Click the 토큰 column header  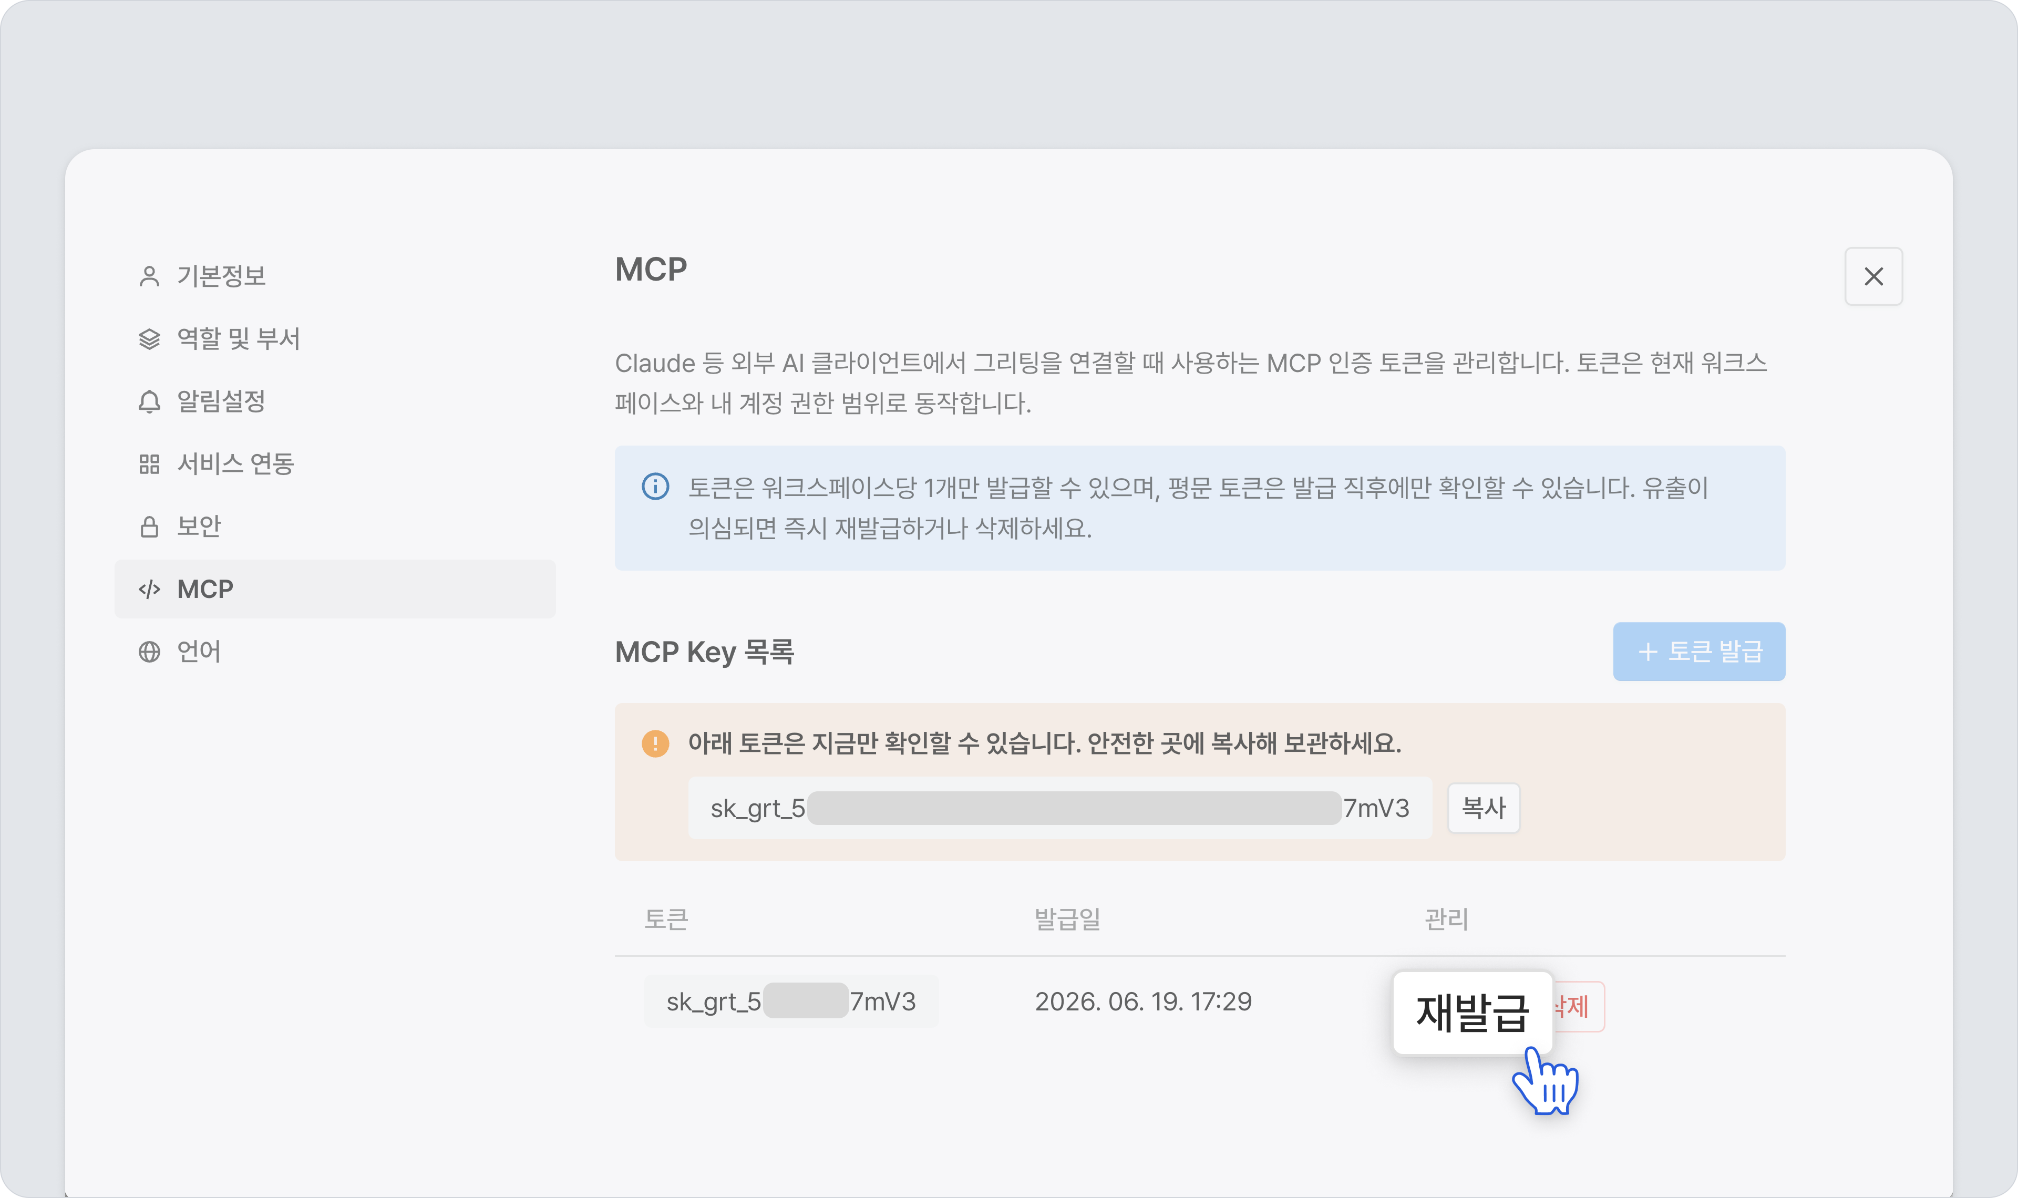(x=666, y=918)
